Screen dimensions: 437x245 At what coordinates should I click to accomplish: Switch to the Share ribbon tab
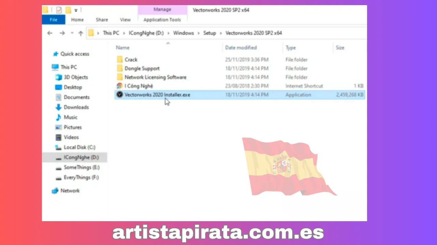[102, 20]
